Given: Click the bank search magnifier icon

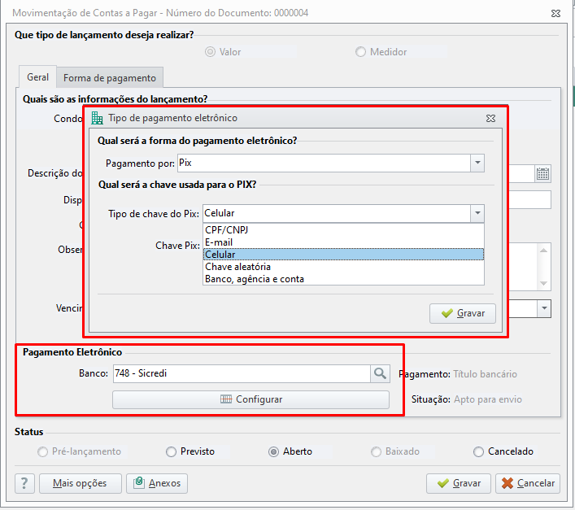Looking at the screenshot, I should point(380,373).
